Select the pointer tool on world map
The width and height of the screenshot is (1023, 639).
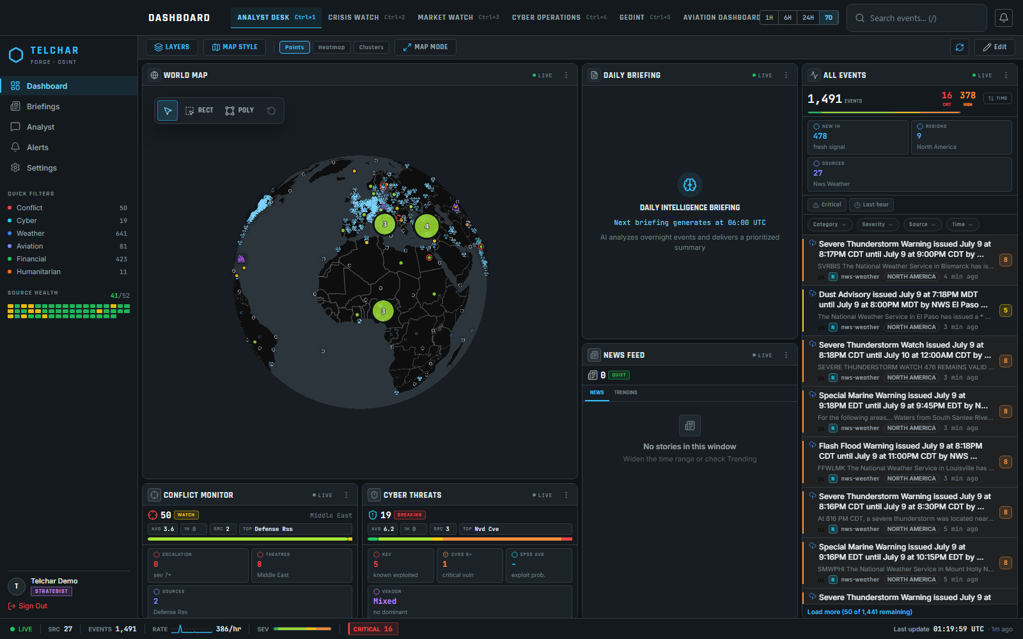pos(168,111)
